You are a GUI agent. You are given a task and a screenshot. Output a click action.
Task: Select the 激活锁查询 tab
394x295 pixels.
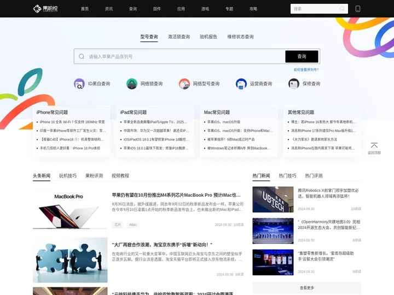pos(179,37)
